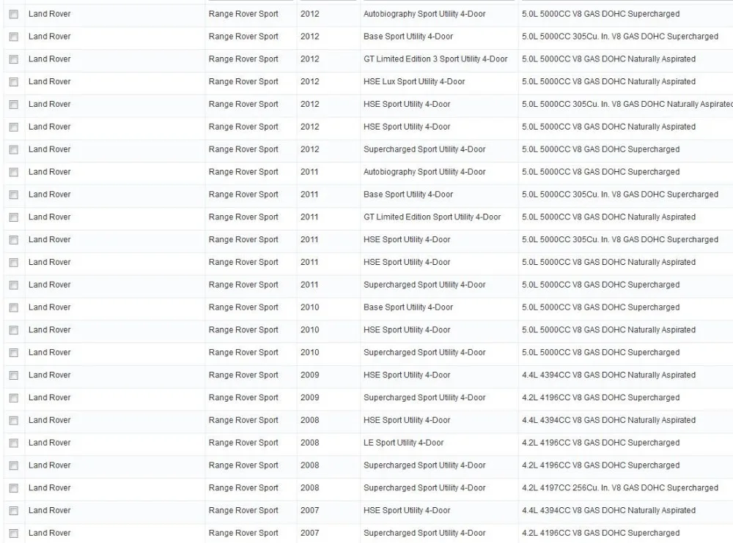Check the 2007 HSE row checkbox

[14, 511]
